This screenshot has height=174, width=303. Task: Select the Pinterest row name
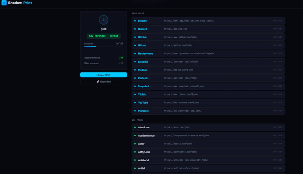[143, 111]
